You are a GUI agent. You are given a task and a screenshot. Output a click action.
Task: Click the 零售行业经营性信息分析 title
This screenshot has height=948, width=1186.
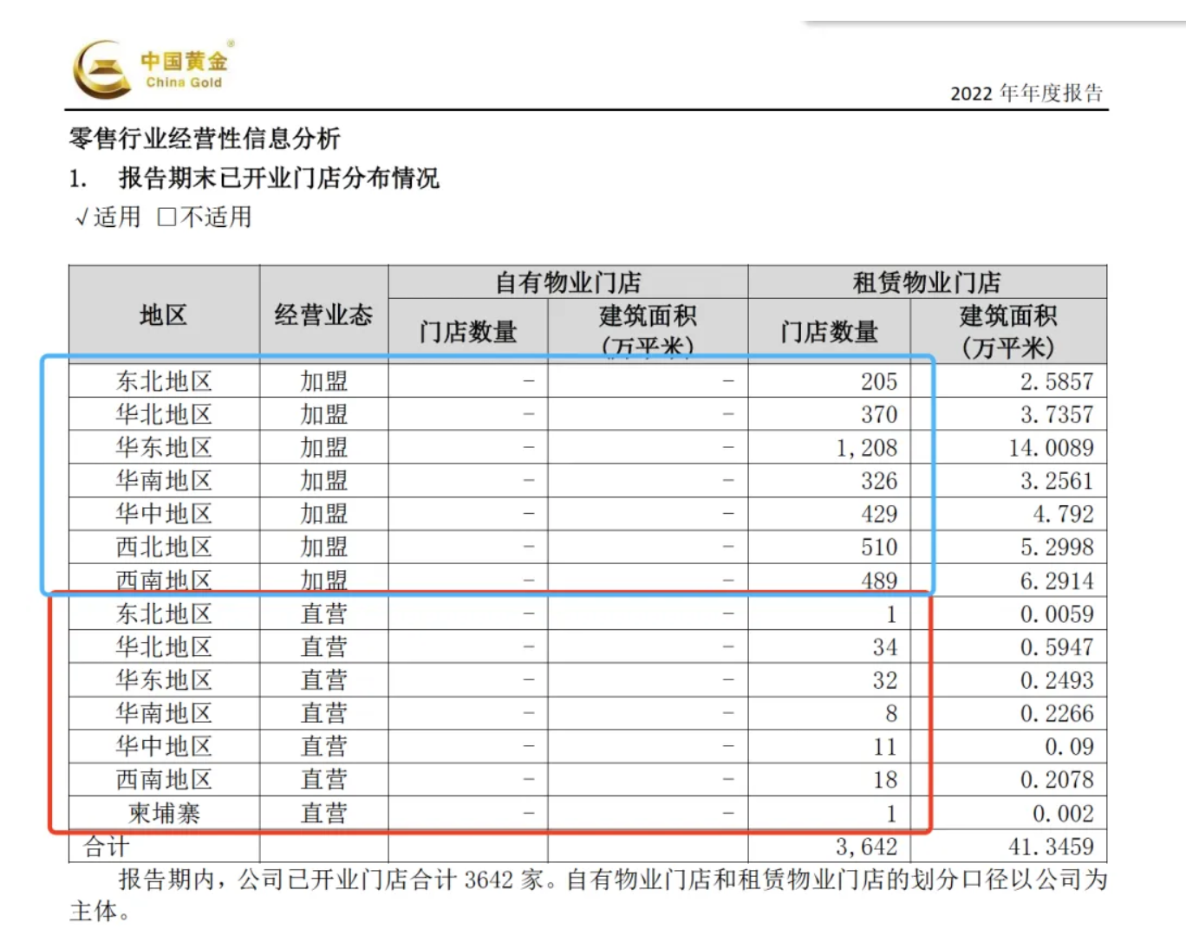(205, 139)
